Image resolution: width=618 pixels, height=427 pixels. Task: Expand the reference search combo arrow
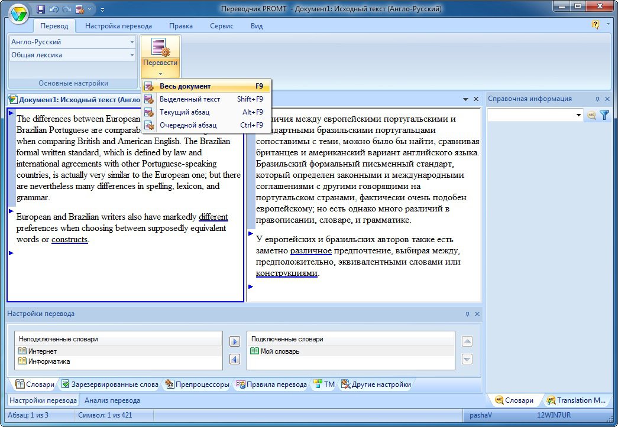click(578, 115)
